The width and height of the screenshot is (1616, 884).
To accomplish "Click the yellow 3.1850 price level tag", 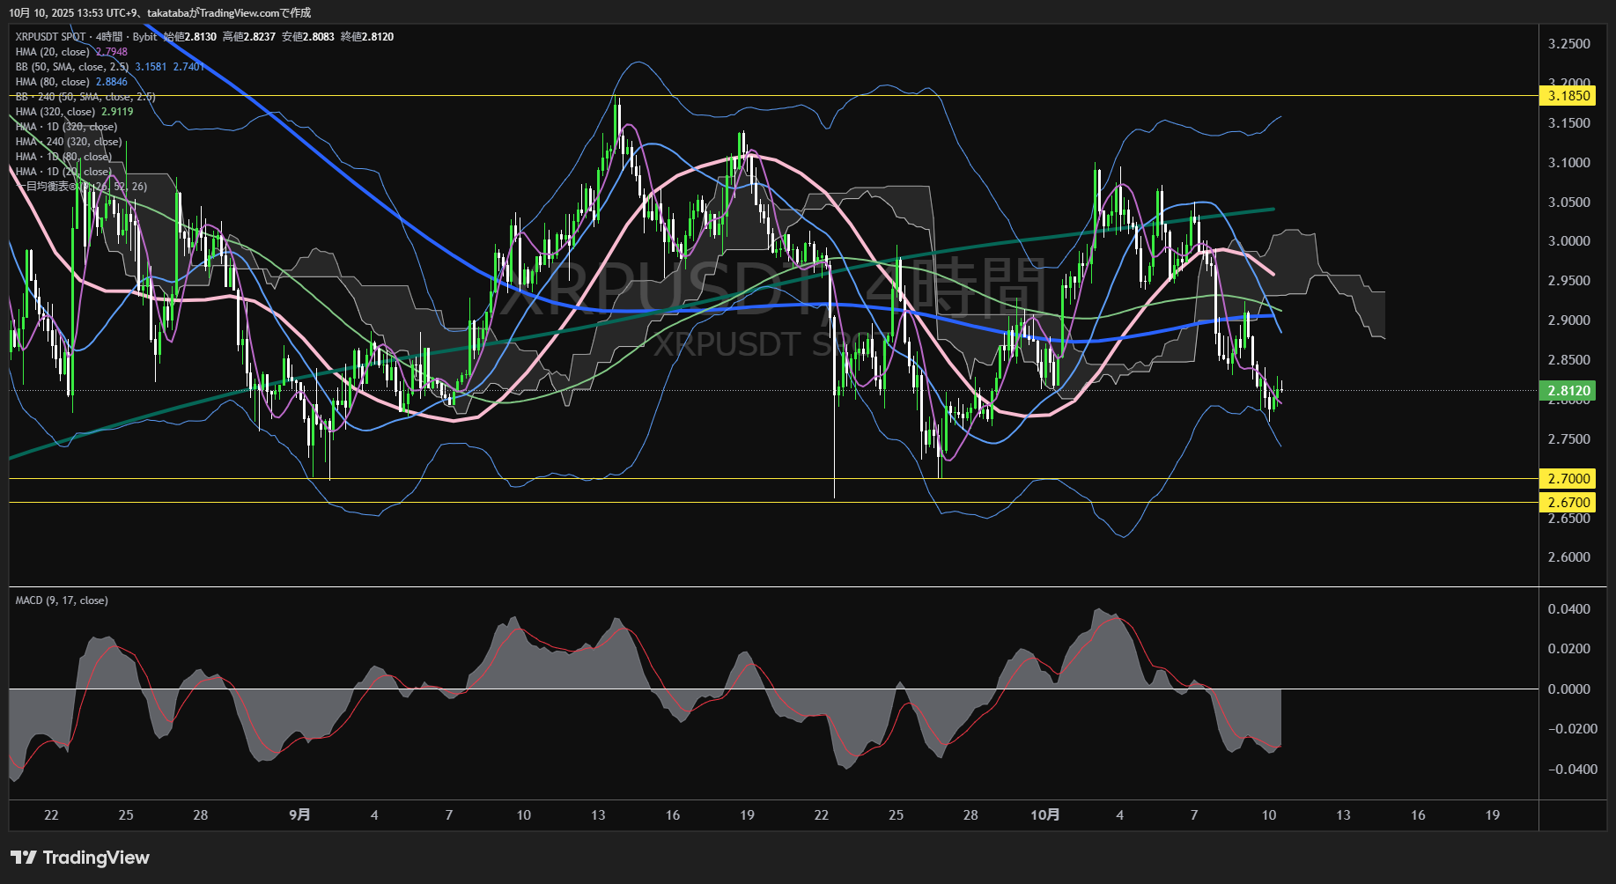I will (x=1568, y=96).
